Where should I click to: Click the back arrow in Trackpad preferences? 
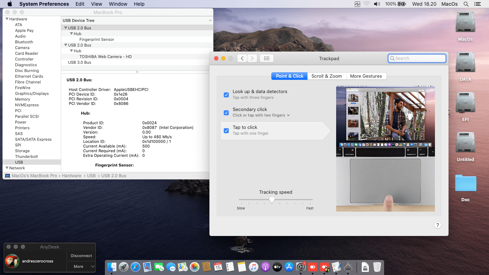tap(242, 58)
